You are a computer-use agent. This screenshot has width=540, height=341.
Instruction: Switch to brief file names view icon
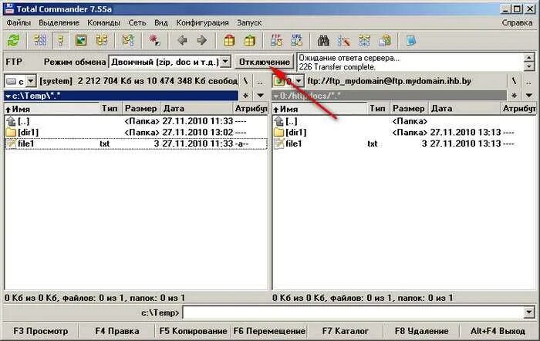(40, 41)
